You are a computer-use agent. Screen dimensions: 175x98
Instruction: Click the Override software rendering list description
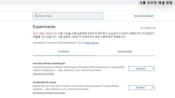(x=78, y=69)
